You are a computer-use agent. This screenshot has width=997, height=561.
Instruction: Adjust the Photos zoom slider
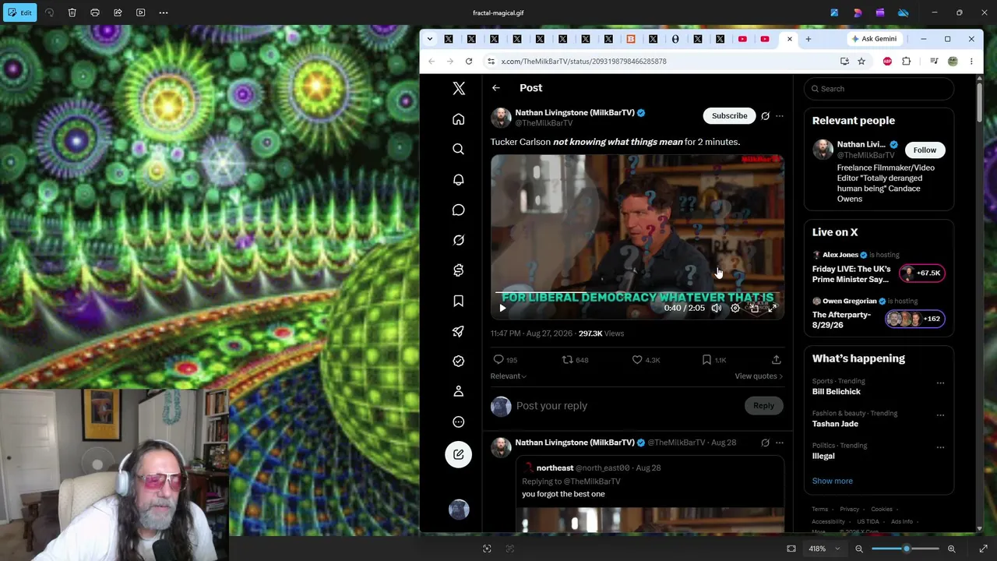(906, 549)
